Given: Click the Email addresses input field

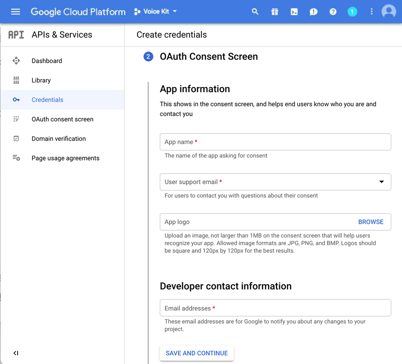Looking at the screenshot, I should 275,308.
